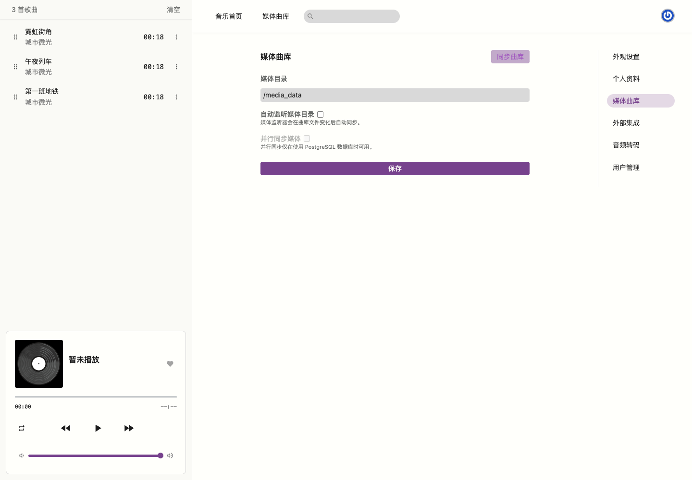
Task: Open 外部集成 settings
Action: pyautogui.click(x=626, y=123)
